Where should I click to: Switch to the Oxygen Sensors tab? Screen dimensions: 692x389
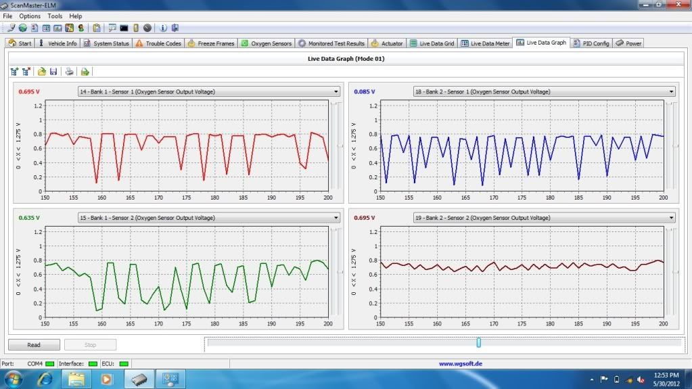pyautogui.click(x=266, y=43)
